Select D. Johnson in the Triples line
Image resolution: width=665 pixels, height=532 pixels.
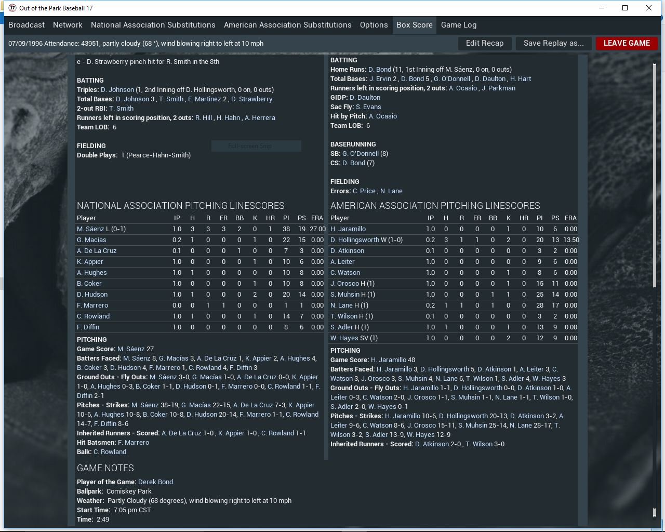pyautogui.click(x=117, y=89)
